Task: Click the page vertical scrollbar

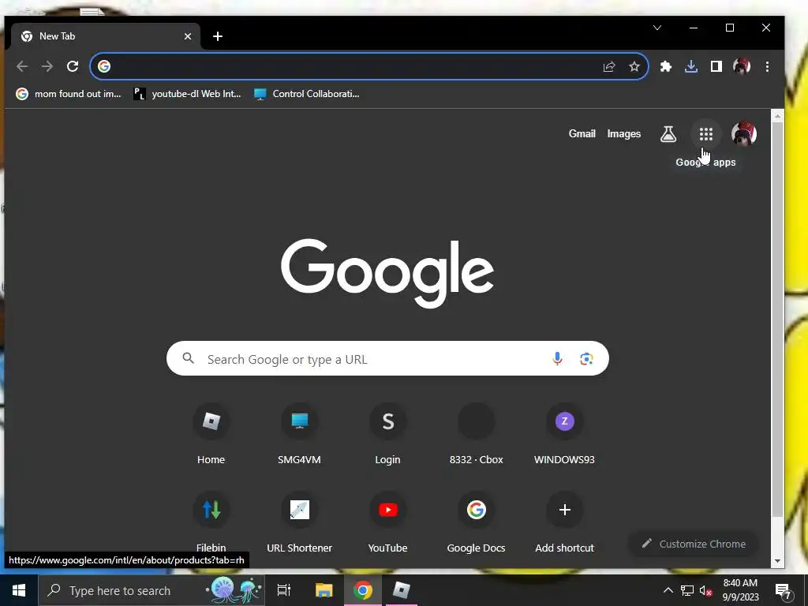Action: point(777,320)
